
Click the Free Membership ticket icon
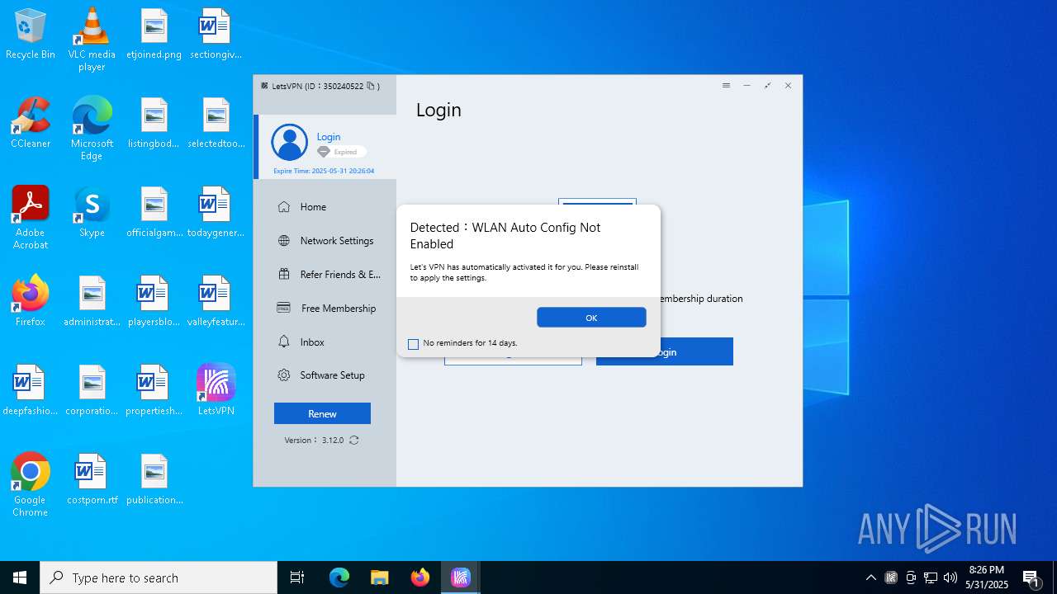click(x=284, y=309)
